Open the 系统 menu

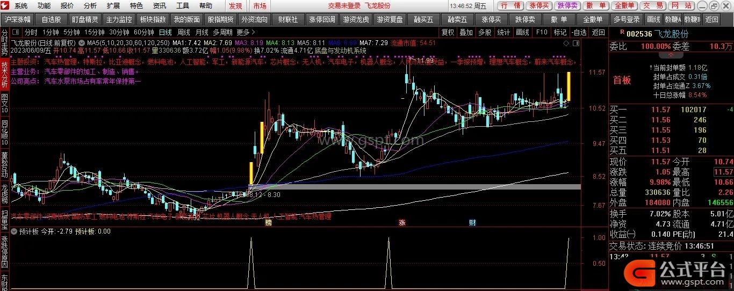pyautogui.click(x=21, y=6)
